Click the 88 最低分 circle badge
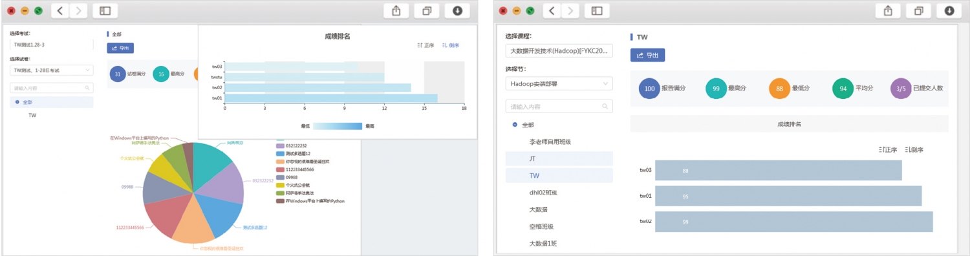This screenshot has height=256, width=970. pyautogui.click(x=779, y=88)
